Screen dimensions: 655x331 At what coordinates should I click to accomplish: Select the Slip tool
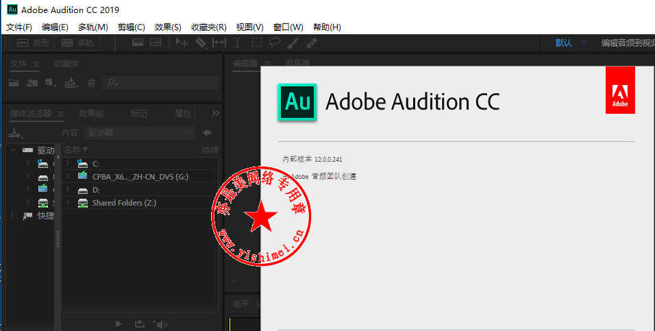tap(219, 42)
